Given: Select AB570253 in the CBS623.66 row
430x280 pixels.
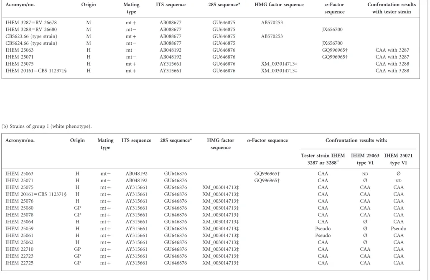Looking at the screenshot, I should [x=272, y=36].
